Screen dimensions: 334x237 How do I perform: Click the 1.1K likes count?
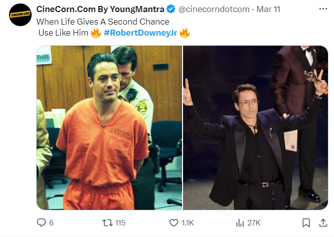pyautogui.click(x=188, y=222)
